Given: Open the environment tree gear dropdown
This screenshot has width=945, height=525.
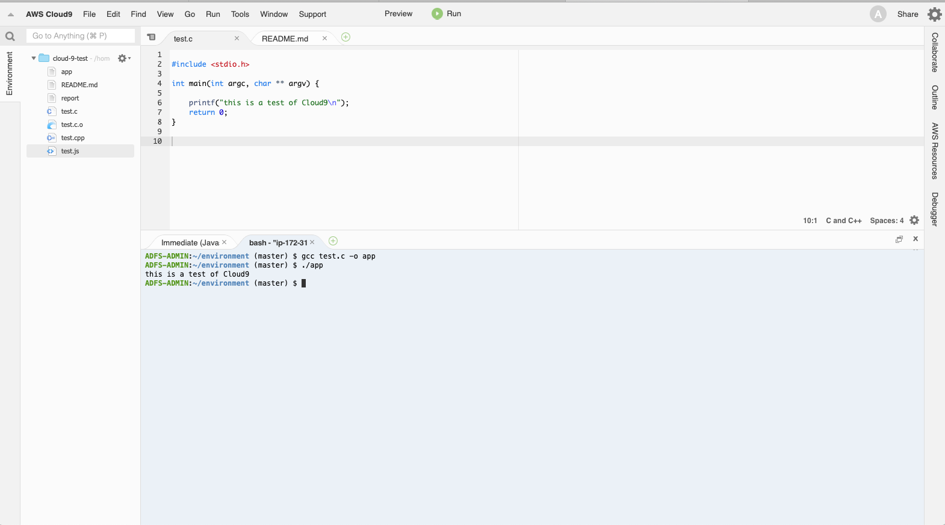Looking at the screenshot, I should click(124, 58).
